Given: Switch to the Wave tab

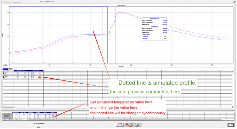Looking at the screenshot, I should coord(10,69).
